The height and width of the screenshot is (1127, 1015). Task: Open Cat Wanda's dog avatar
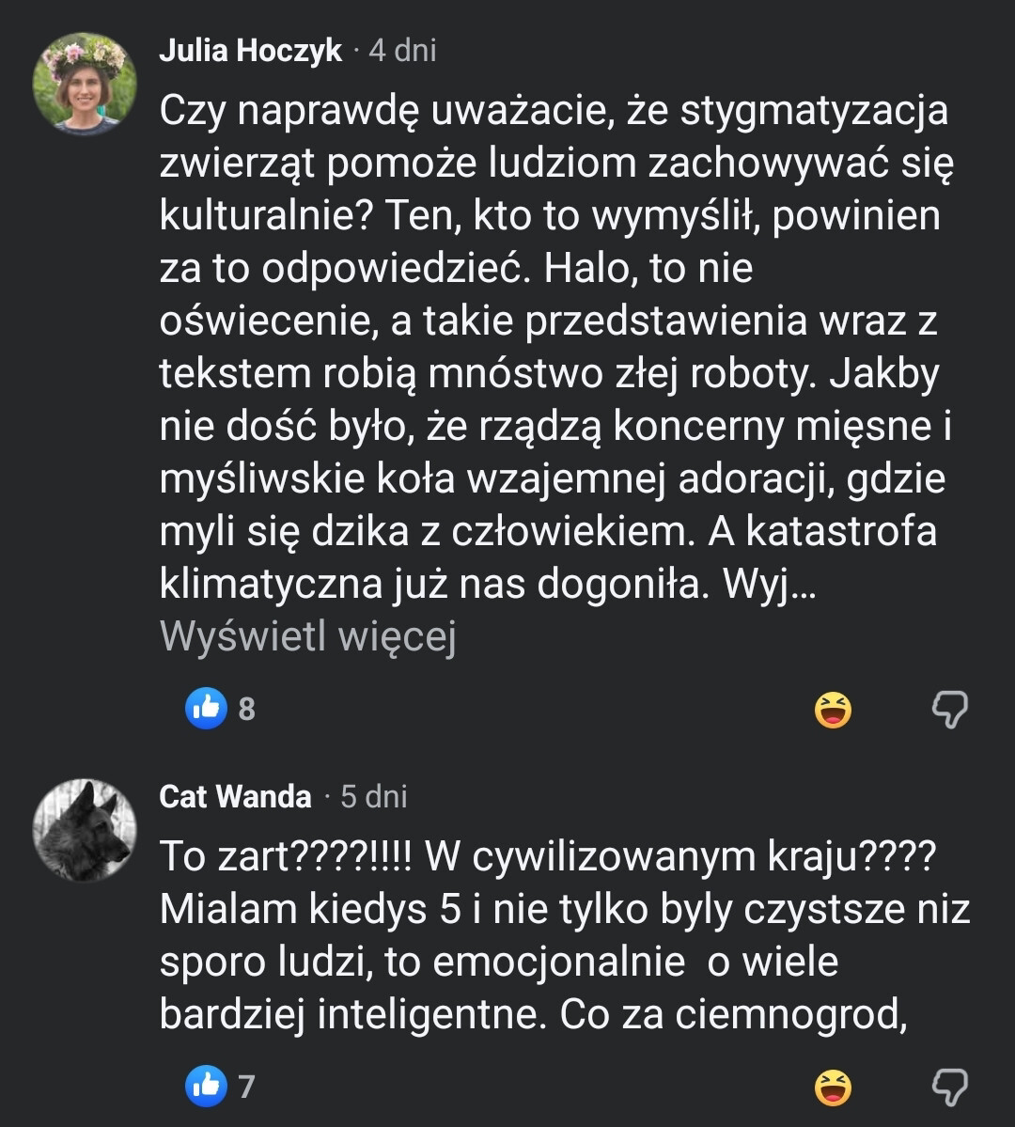85,830
